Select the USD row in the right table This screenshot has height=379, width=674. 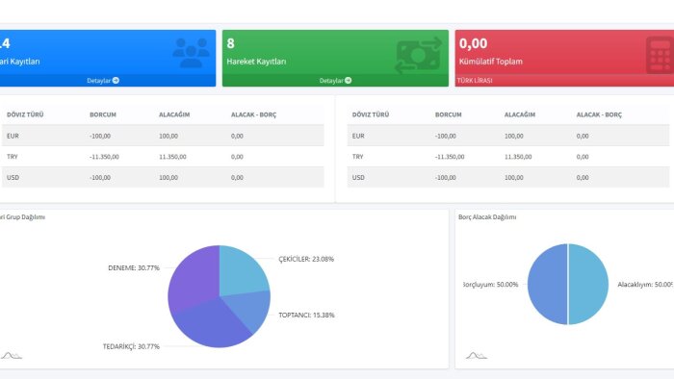[x=508, y=177]
